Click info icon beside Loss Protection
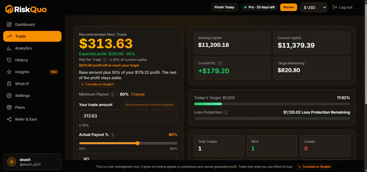Screen dimensions: 367x172 (225, 113)
